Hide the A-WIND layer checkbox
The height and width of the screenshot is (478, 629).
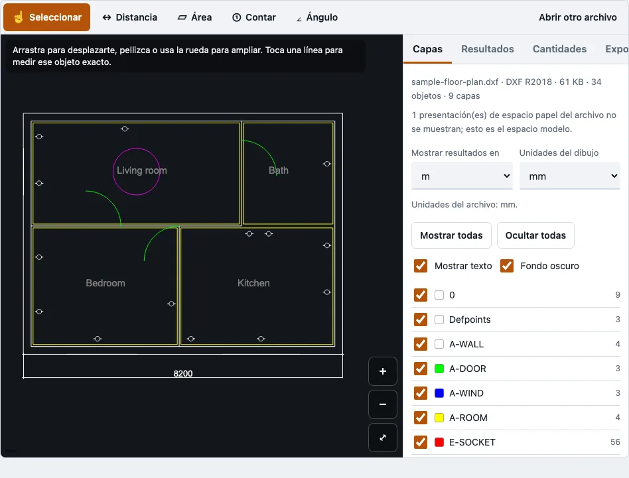[421, 393]
